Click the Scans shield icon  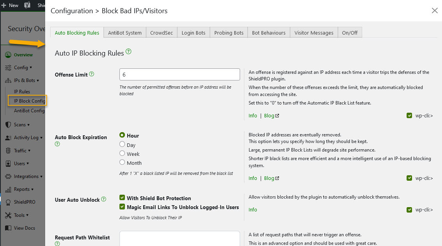pos(8,125)
